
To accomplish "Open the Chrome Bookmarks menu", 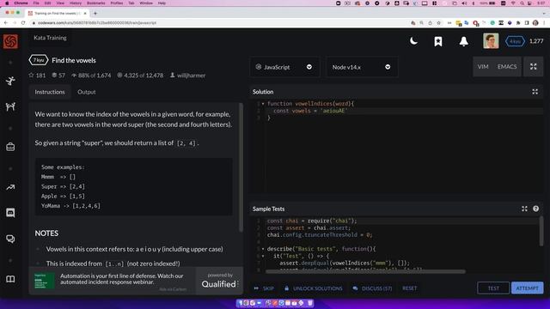I will click(x=95, y=3).
